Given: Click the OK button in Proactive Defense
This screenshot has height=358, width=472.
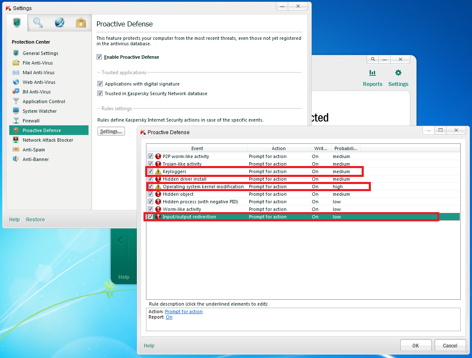Looking at the screenshot, I should [416, 346].
